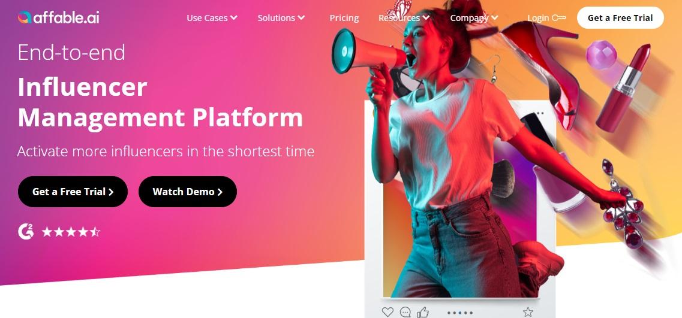The height and width of the screenshot is (318, 682).
Task: Click the Watch Demo button
Action: (188, 192)
